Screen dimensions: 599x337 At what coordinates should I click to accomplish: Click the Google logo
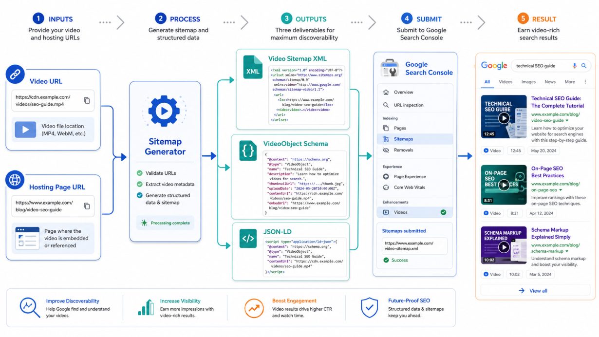click(494, 66)
